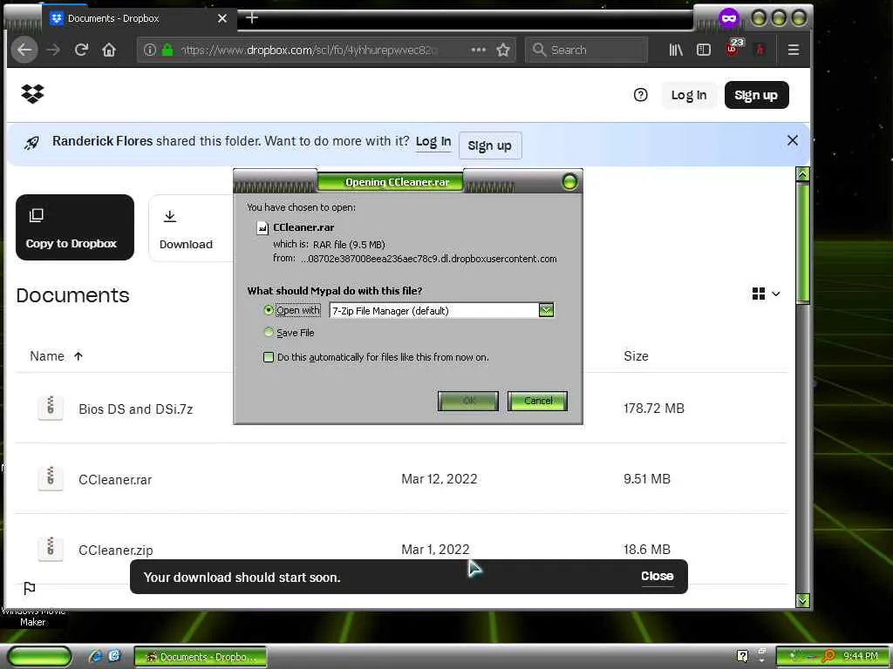Click the Start button on taskbar
This screenshot has width=893, height=669.
(x=39, y=657)
